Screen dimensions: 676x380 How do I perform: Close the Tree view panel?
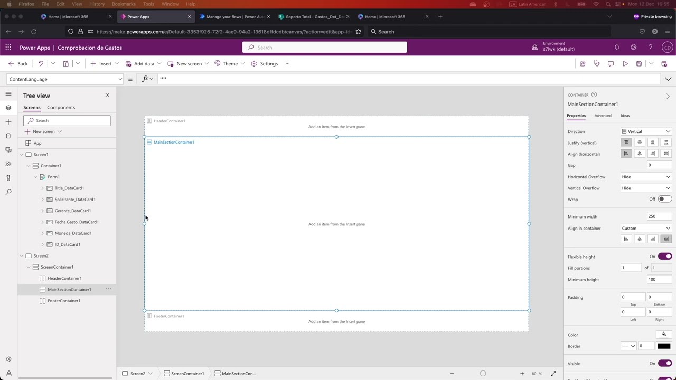point(107,96)
